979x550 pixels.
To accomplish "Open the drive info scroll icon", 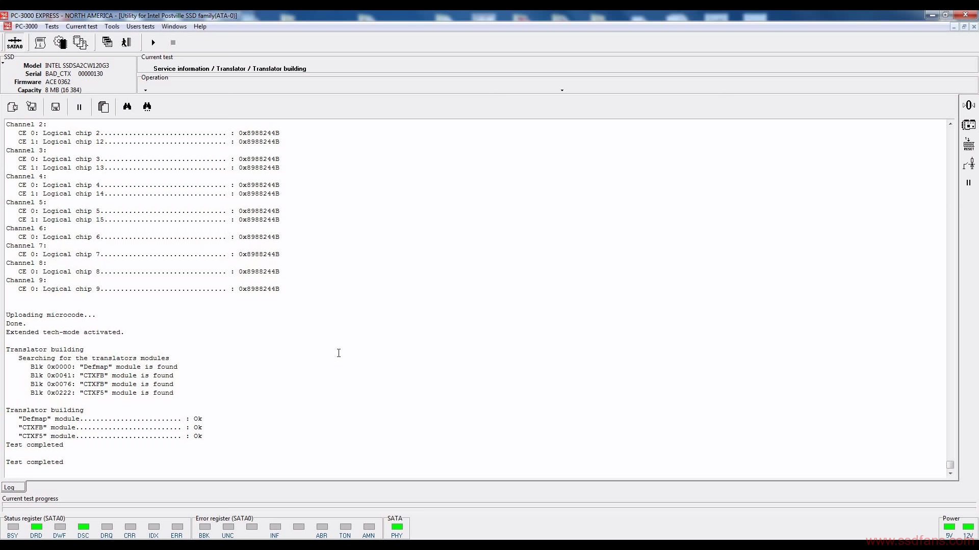I will [40, 42].
